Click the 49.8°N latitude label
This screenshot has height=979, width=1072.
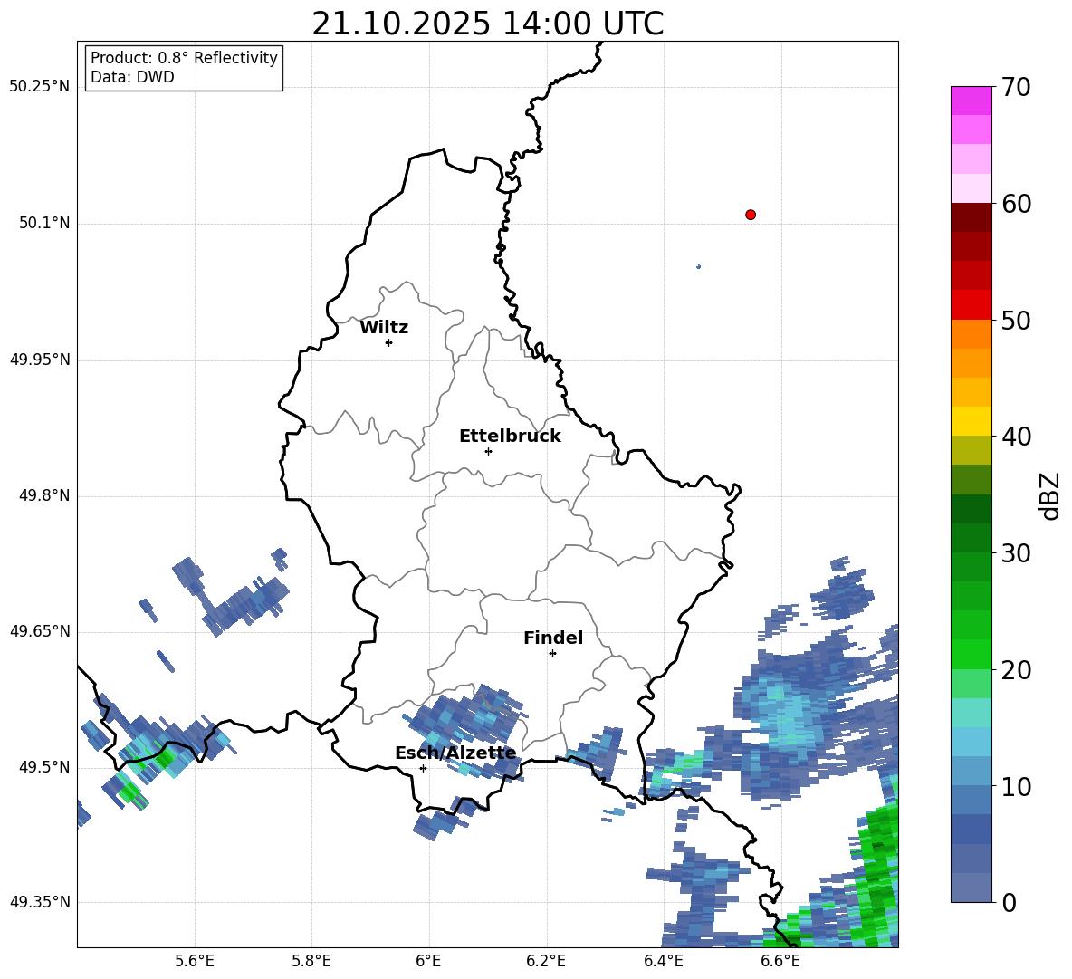pyautogui.click(x=44, y=495)
